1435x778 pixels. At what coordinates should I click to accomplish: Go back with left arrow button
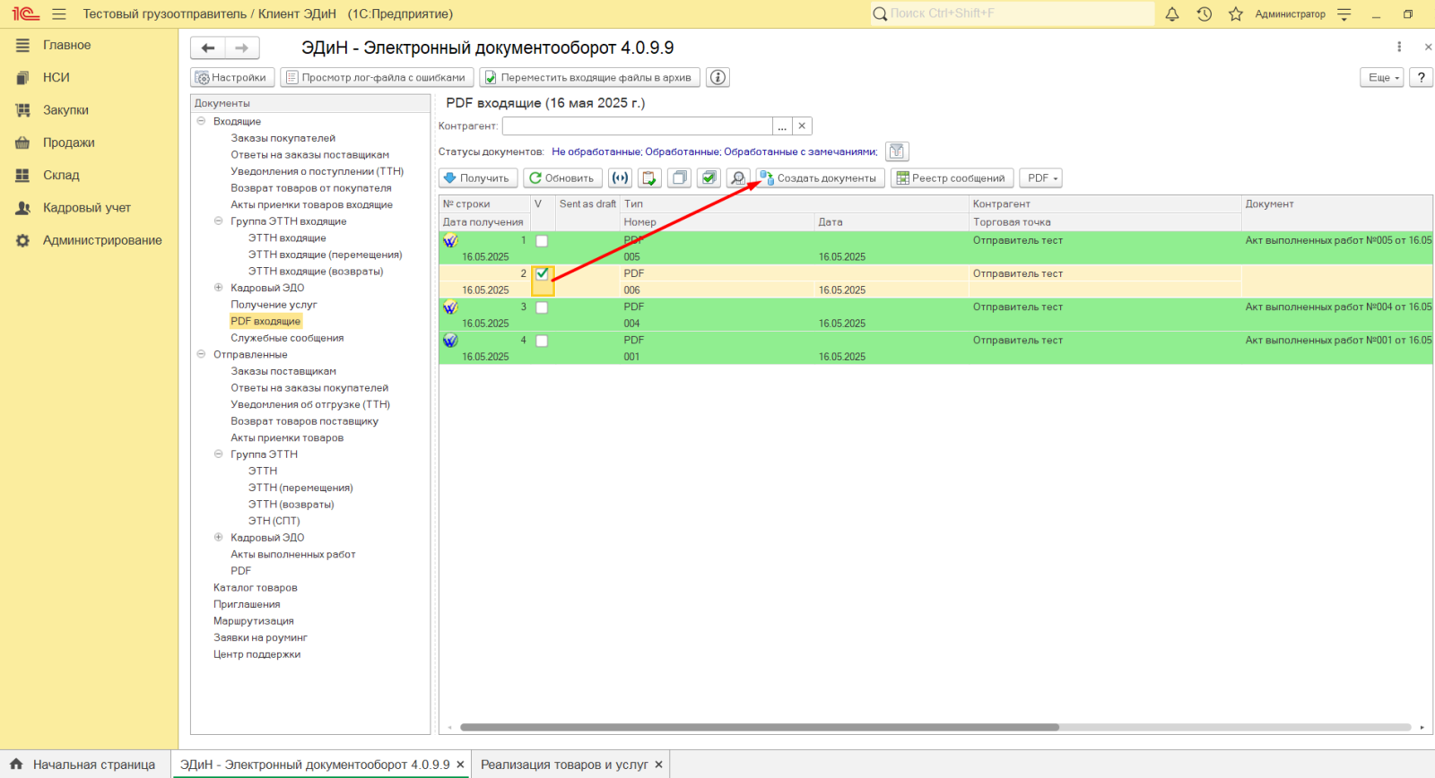tap(208, 48)
